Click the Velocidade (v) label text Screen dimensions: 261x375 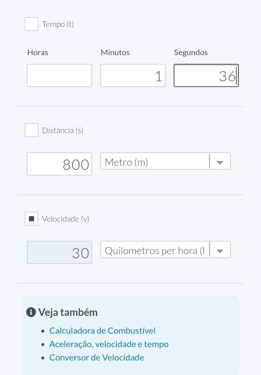[66, 219]
